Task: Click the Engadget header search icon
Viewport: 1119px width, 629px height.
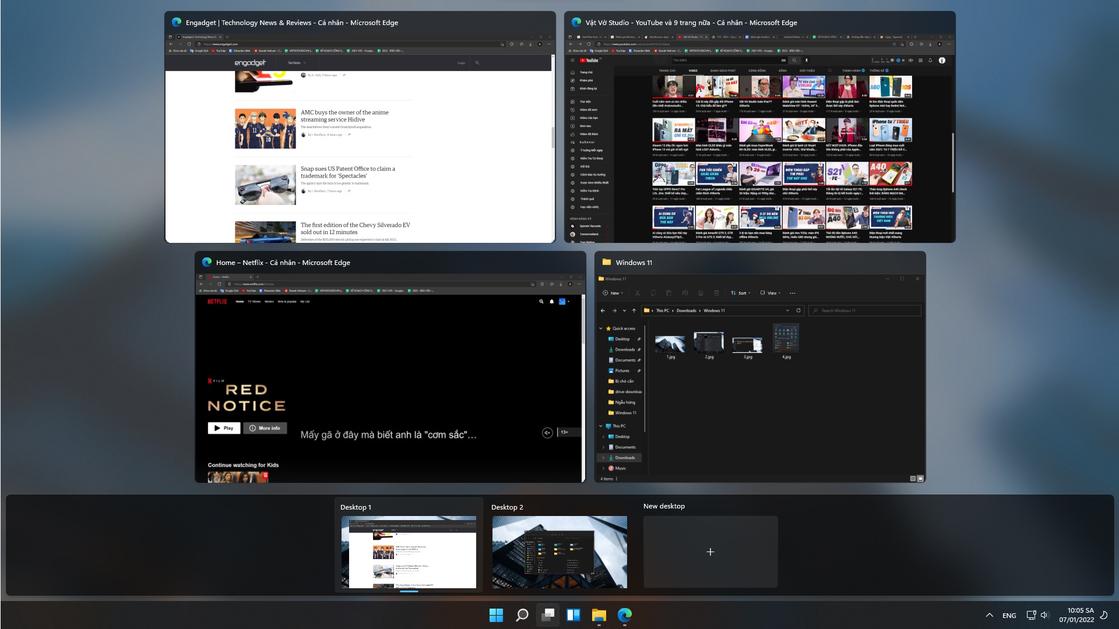Action: [477, 63]
